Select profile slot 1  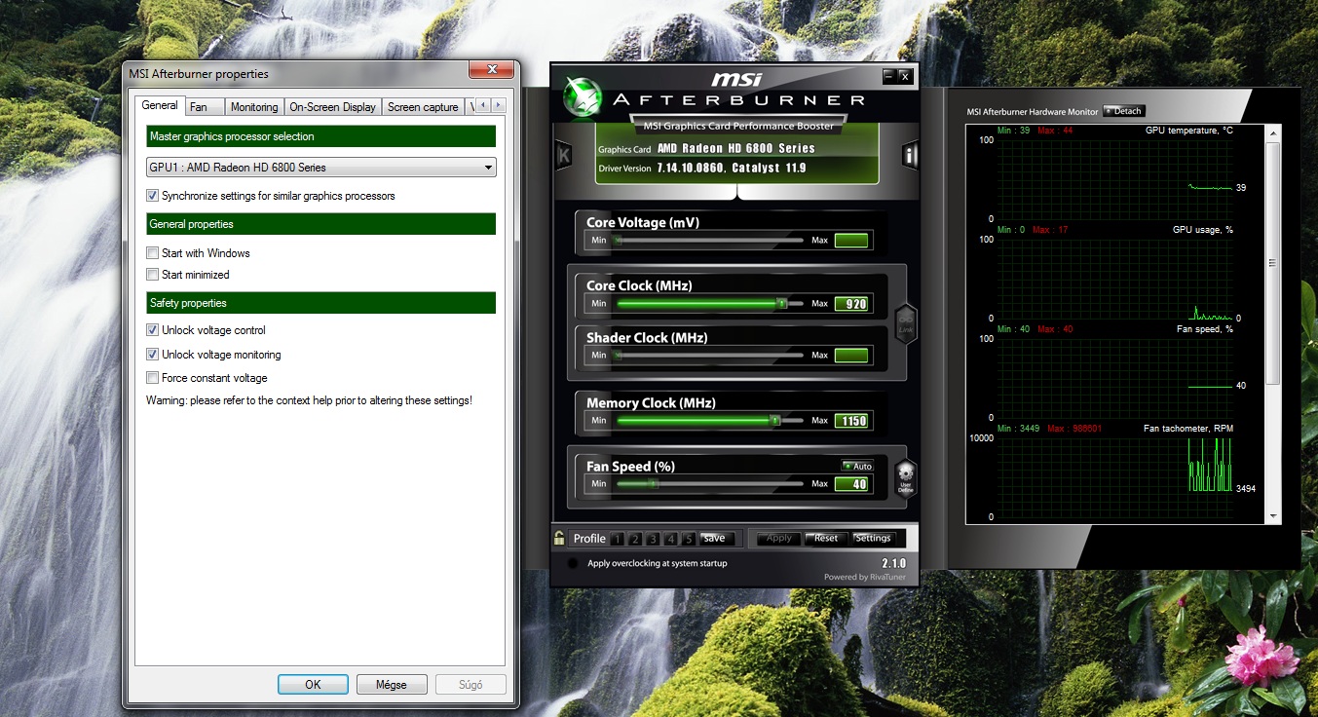(x=618, y=539)
